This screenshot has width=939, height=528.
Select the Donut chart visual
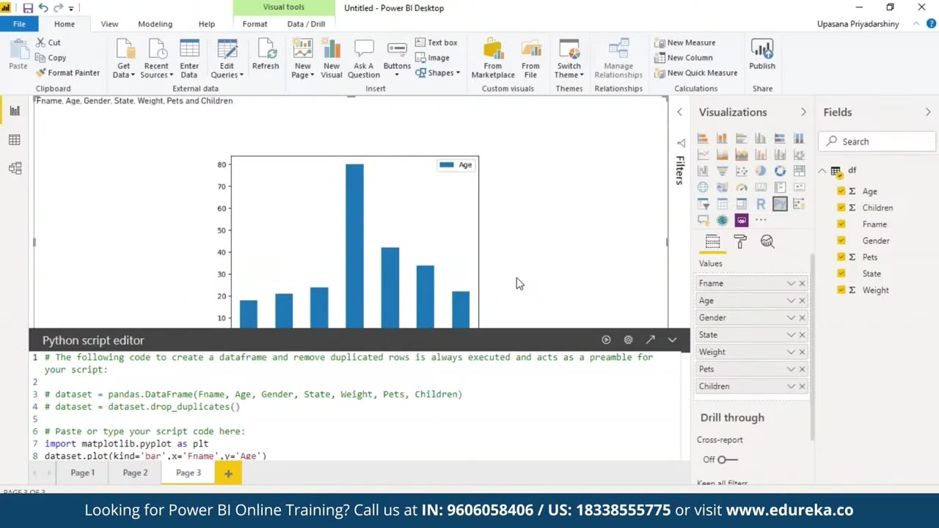click(x=780, y=171)
